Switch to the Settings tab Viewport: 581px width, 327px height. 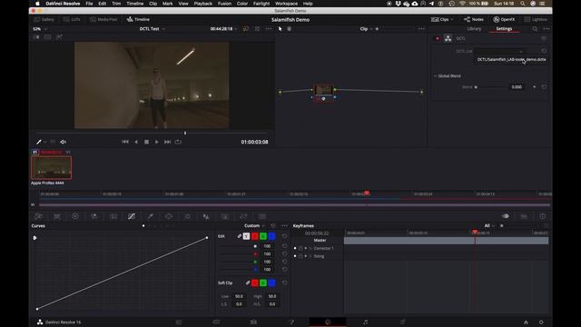(x=504, y=29)
